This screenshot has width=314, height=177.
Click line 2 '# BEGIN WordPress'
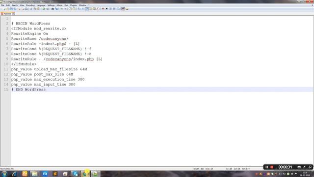[x=30, y=24]
